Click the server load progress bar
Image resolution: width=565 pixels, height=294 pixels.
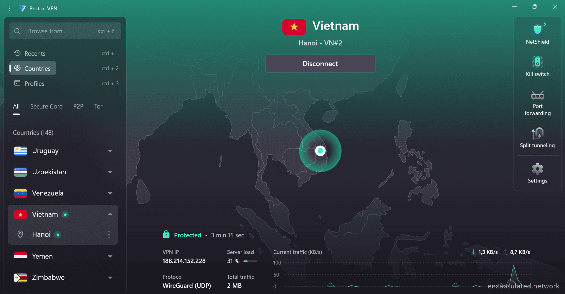point(250,261)
